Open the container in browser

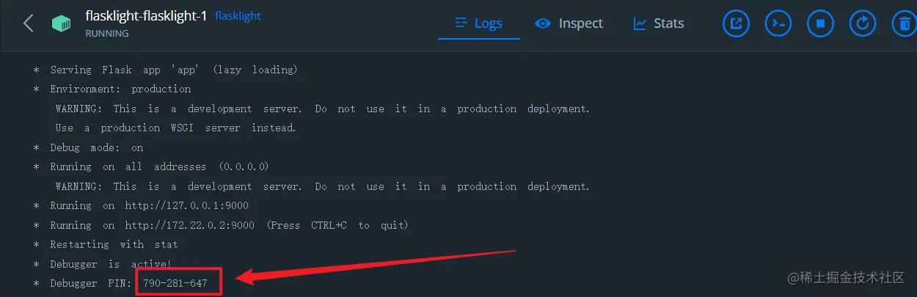click(736, 23)
